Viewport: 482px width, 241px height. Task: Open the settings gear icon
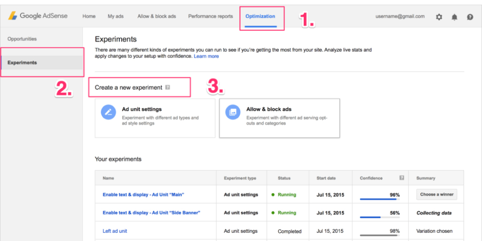tap(439, 17)
